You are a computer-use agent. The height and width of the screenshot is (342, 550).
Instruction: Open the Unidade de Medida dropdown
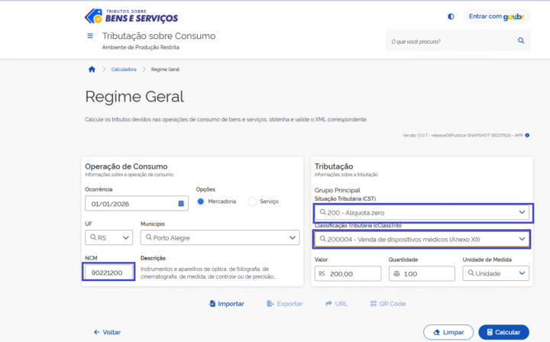coord(496,273)
